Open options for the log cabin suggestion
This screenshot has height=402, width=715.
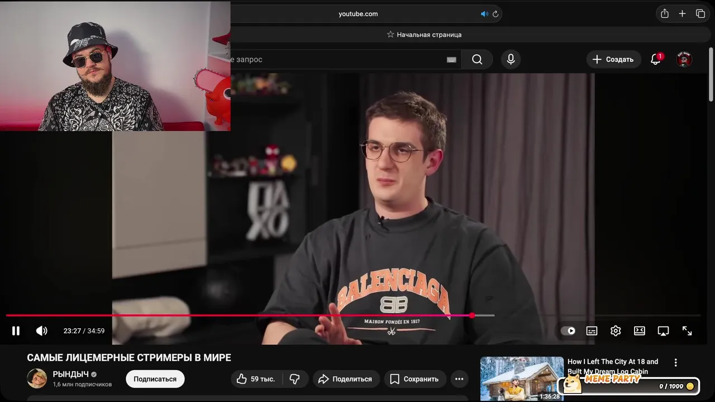click(676, 362)
